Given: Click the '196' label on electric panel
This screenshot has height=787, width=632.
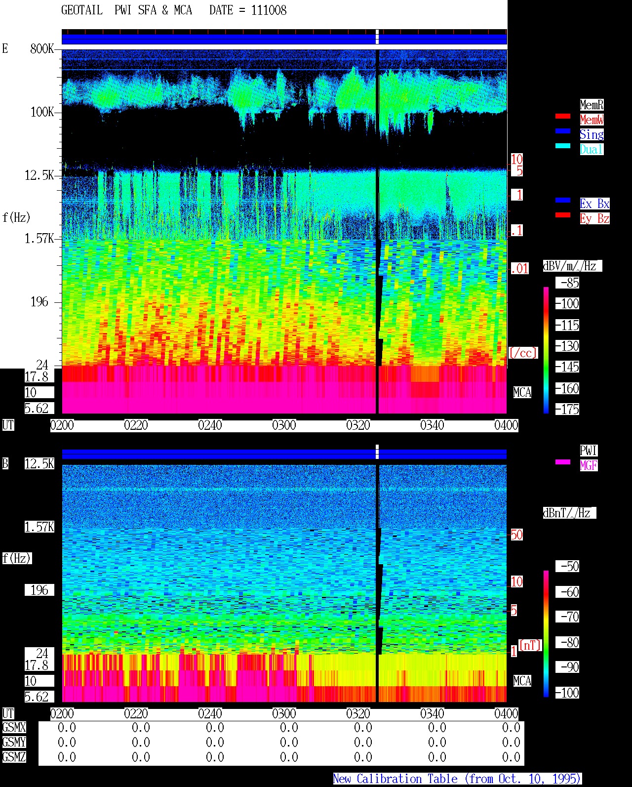Looking at the screenshot, I should pos(39,302).
